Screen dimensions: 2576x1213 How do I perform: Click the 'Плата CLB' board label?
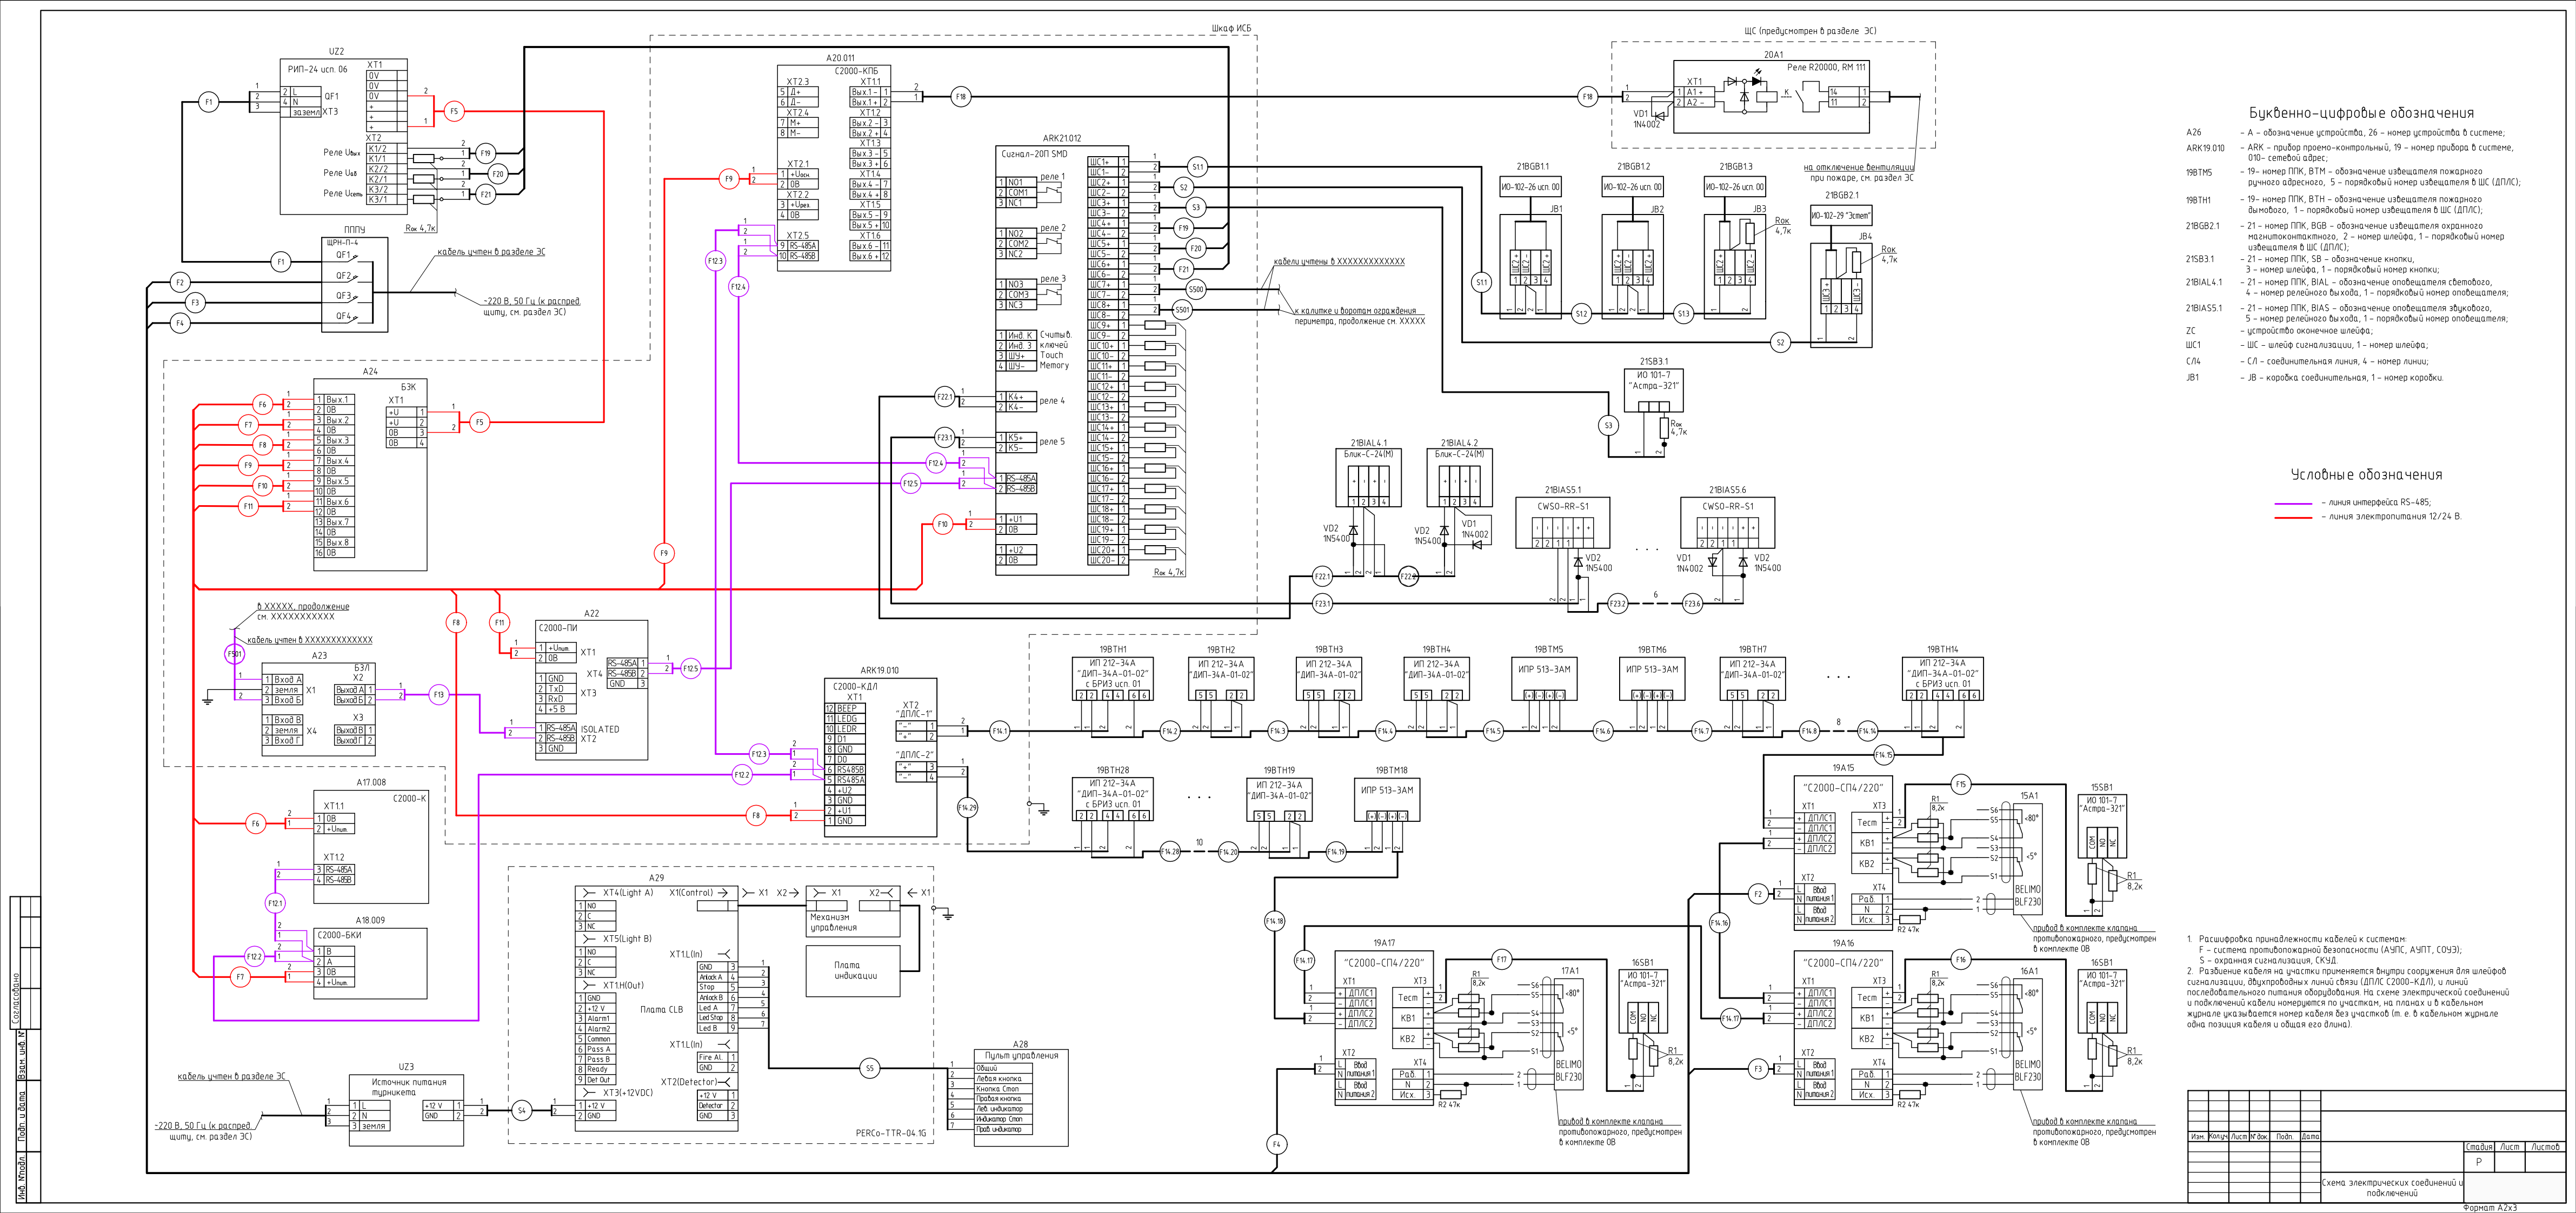pyautogui.click(x=661, y=1009)
